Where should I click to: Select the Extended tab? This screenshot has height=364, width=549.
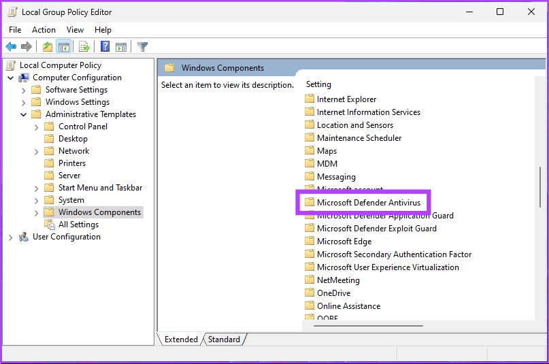pyautogui.click(x=181, y=340)
